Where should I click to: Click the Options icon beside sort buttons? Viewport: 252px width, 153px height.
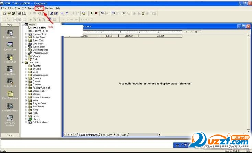(x=83, y=13)
